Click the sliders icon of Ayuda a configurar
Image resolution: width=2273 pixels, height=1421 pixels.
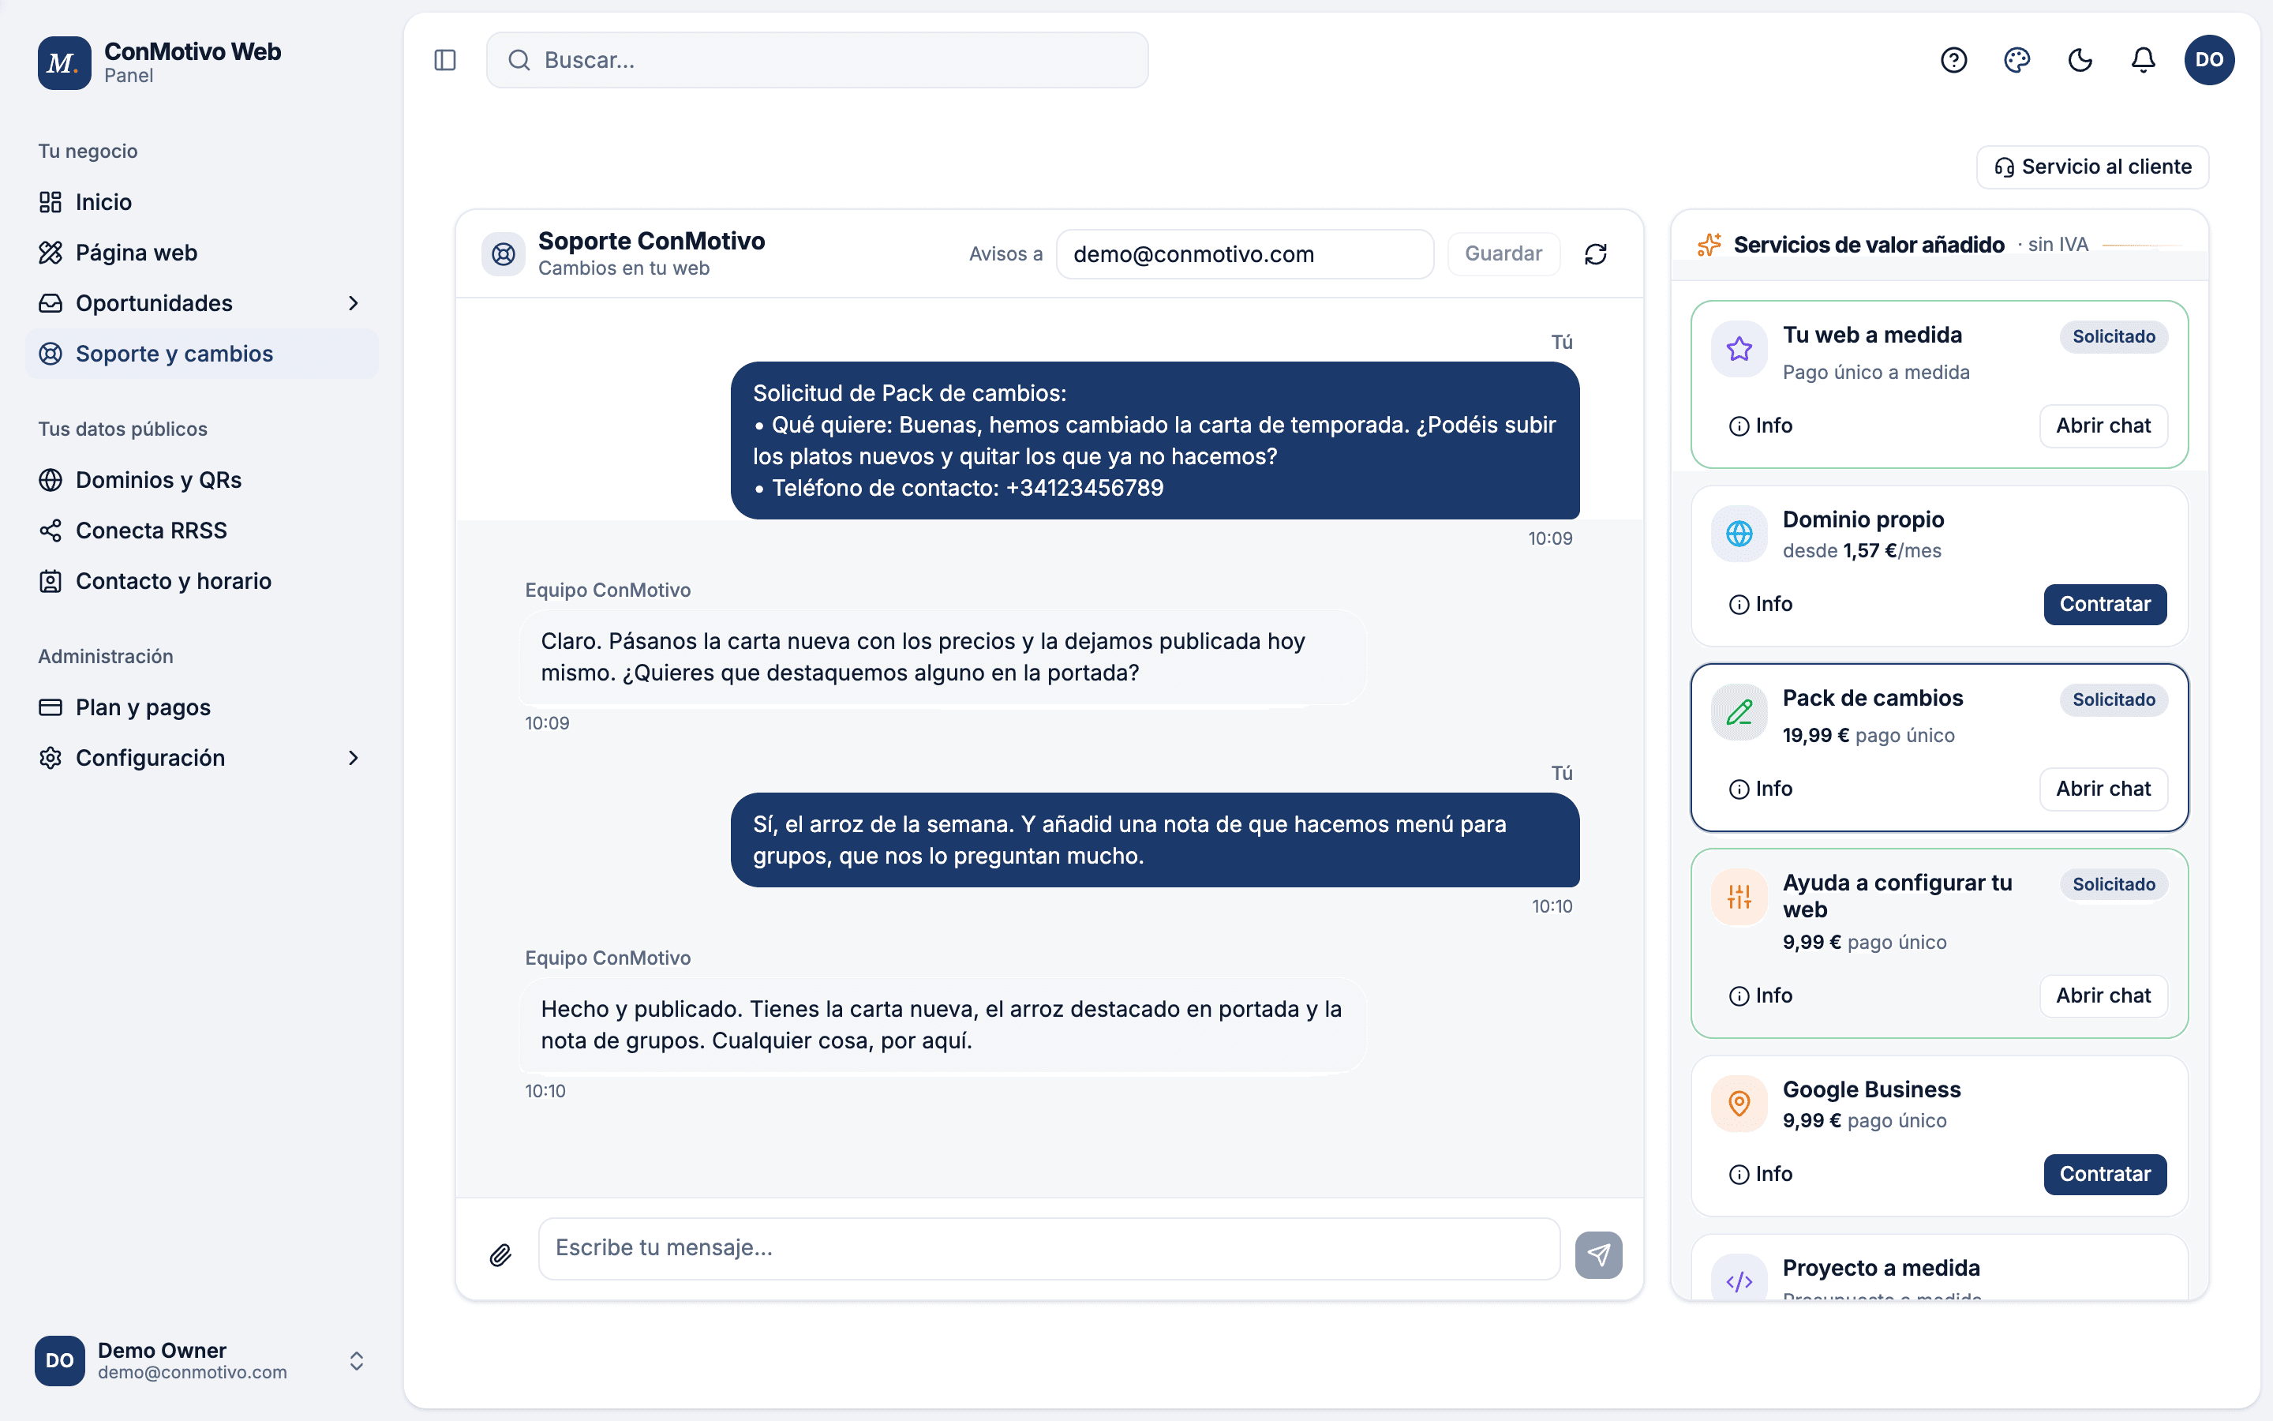coord(1739,897)
